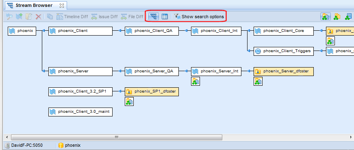The height and width of the screenshot is (150, 354).
Task: Switch to graphical stream view mode
Action: tap(153, 17)
